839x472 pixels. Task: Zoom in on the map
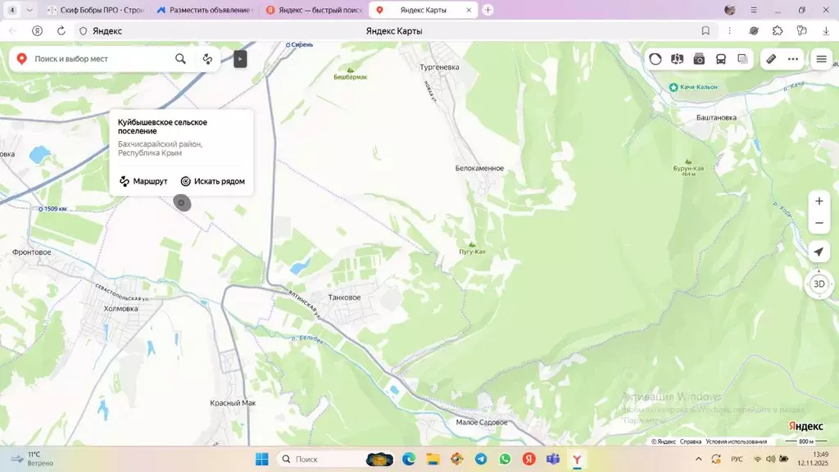coord(819,201)
